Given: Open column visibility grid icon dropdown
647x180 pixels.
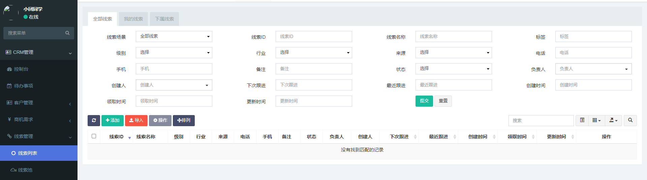Looking at the screenshot, I should pos(596,120).
